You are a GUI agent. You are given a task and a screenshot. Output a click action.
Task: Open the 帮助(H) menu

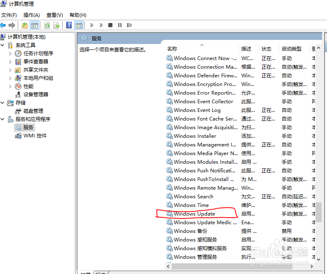[78, 15]
